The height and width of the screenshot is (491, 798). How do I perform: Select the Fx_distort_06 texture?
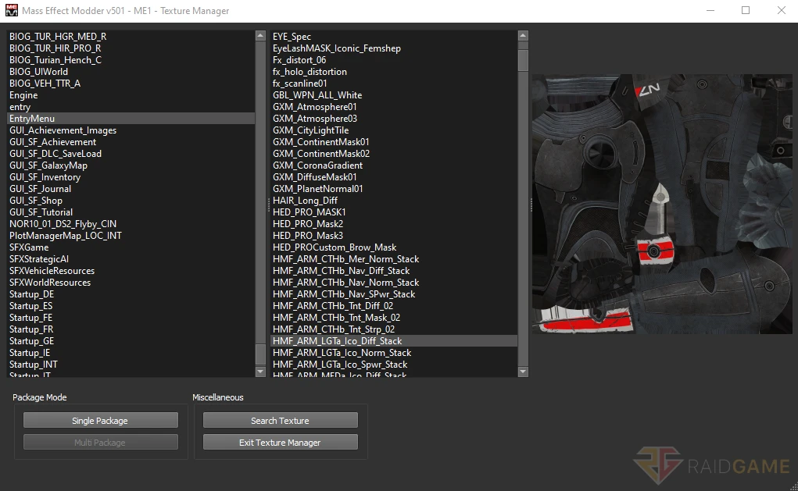[x=394, y=60]
